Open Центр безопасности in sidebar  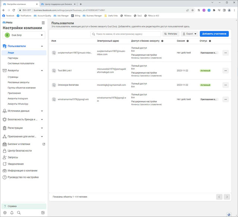click(x=20, y=151)
